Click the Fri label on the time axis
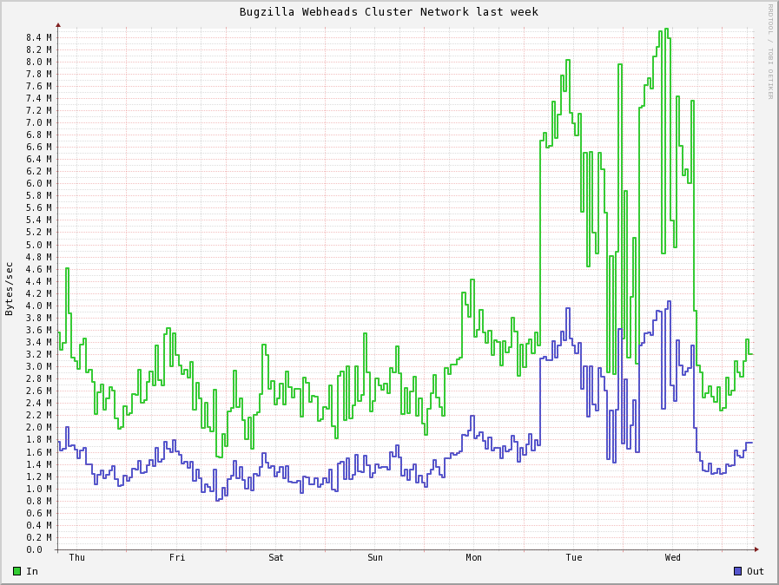This screenshot has height=585, width=779. (x=177, y=557)
